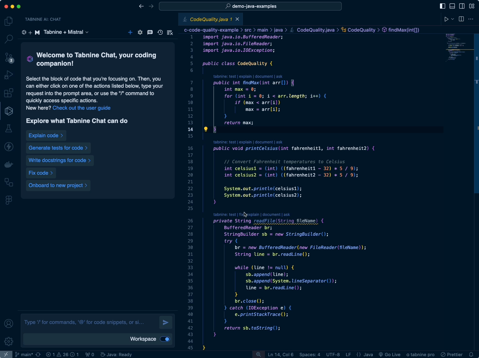Open the Tabnine + Mistral model dropdown
479x358 pixels.
tap(66, 32)
